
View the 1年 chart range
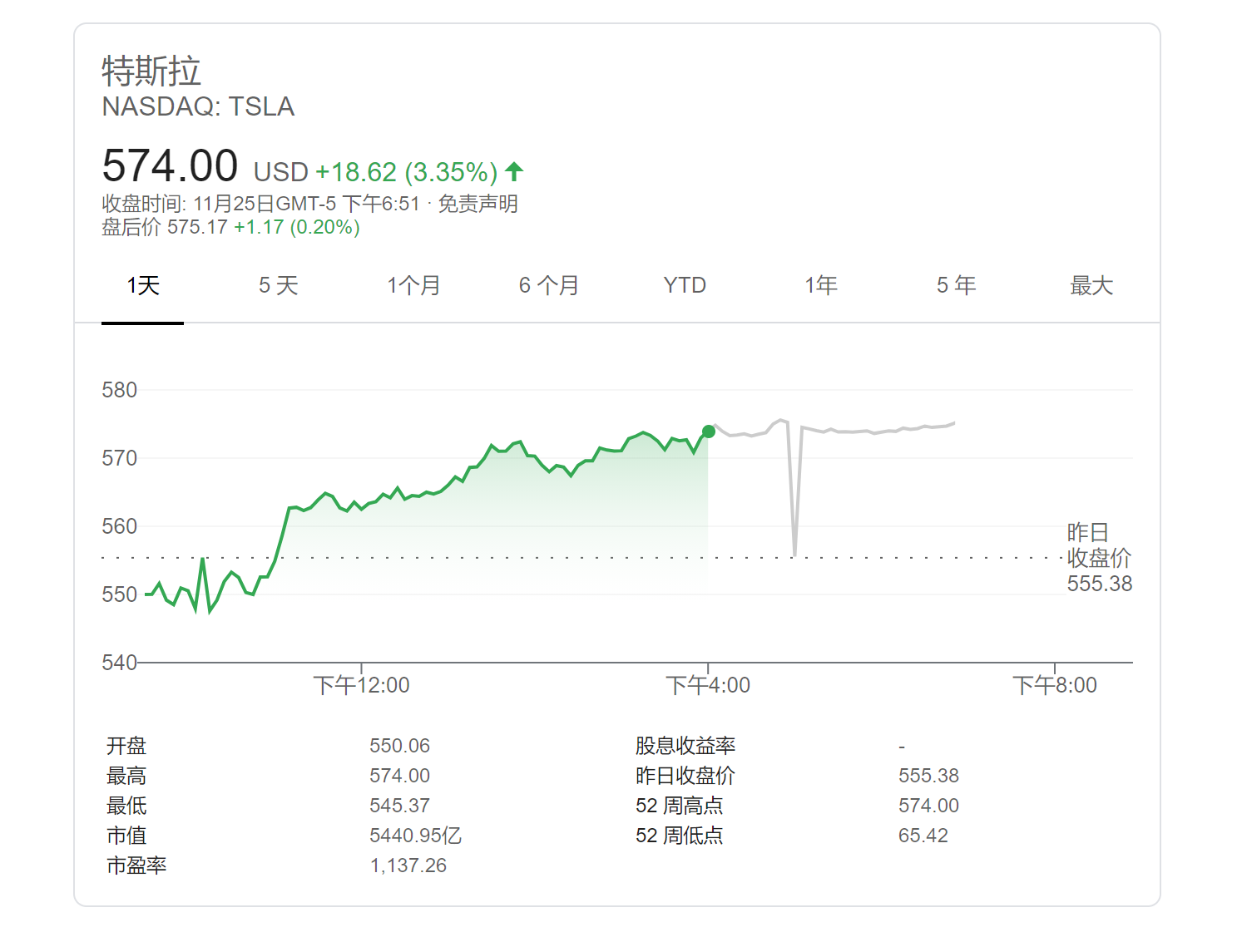820,286
